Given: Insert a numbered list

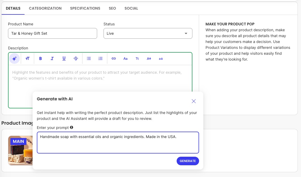Looking at the screenshot, I should 100,58.
